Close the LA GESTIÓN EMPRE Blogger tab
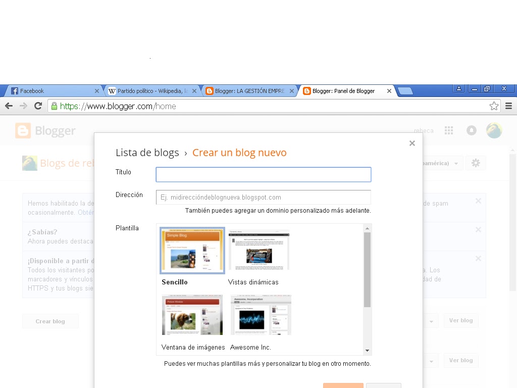Screen dimensions: 517x388 click(x=292, y=91)
